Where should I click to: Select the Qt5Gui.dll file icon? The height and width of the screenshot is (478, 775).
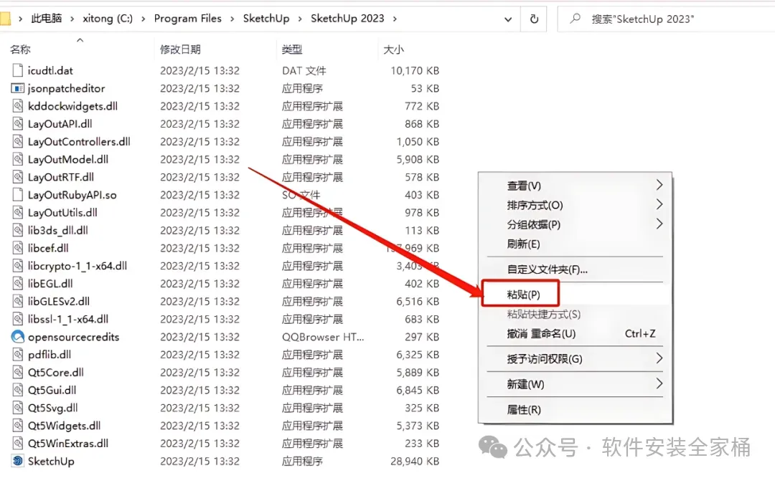pyautogui.click(x=18, y=390)
